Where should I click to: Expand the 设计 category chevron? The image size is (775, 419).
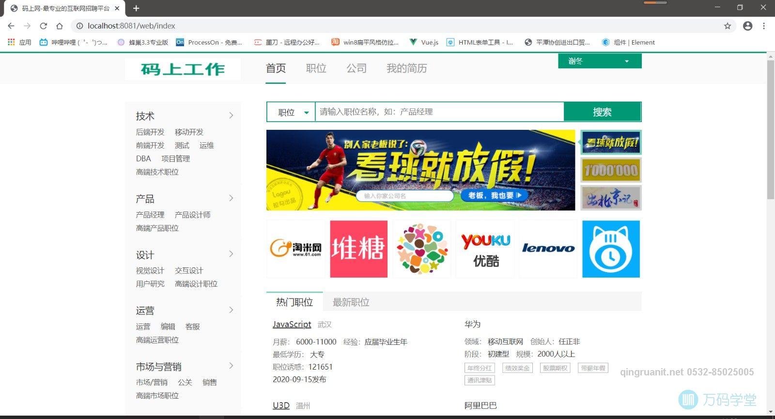pos(231,254)
